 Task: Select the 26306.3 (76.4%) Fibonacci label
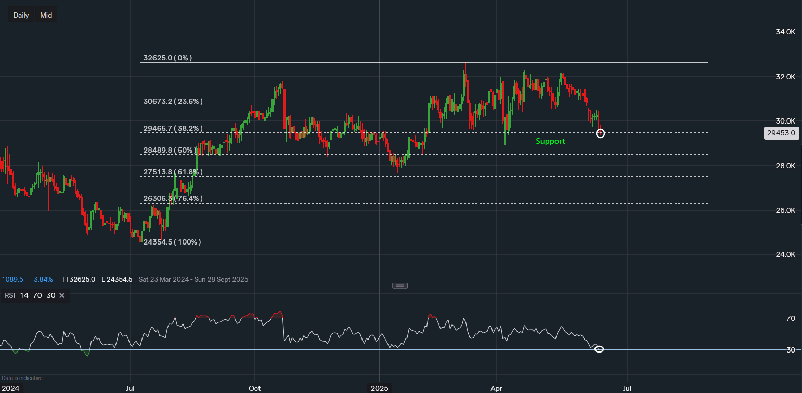coord(173,198)
